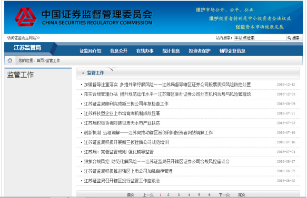The width and height of the screenshot is (307, 198).
Task: Go to page 2 in pagination
Action: click(x=168, y=195)
